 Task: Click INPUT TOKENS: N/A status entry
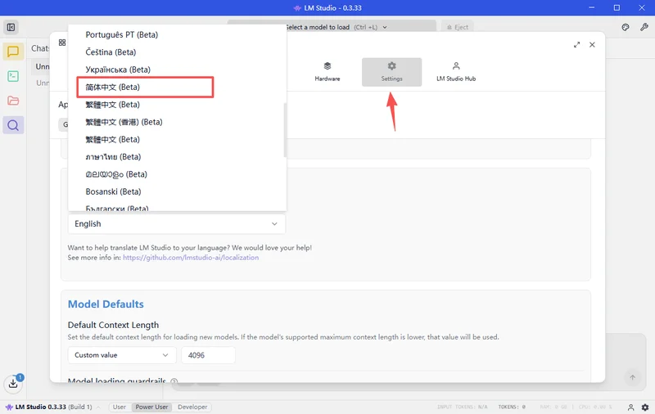[463, 407]
